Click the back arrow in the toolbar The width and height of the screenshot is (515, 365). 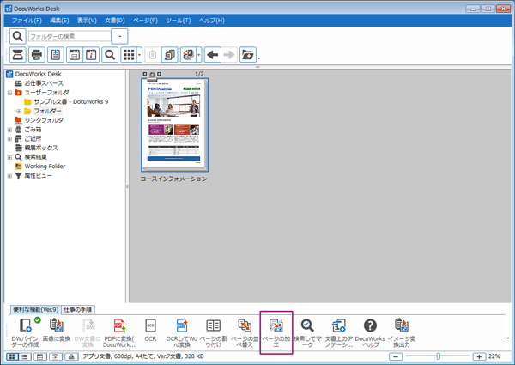pos(212,55)
